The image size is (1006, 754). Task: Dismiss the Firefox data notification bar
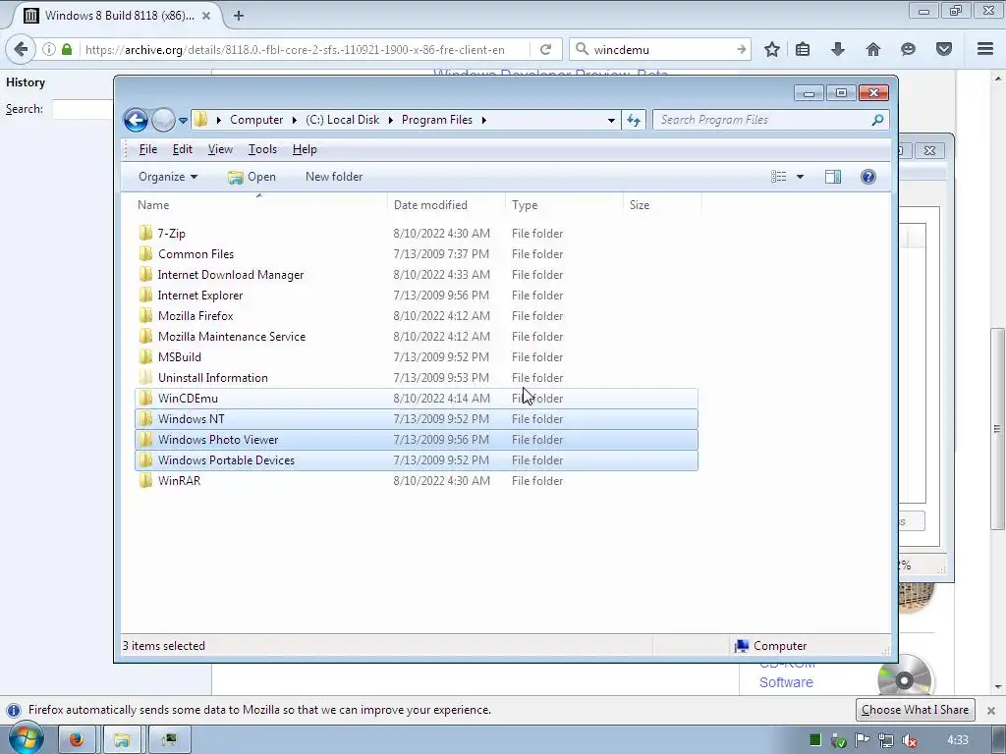coord(990,711)
